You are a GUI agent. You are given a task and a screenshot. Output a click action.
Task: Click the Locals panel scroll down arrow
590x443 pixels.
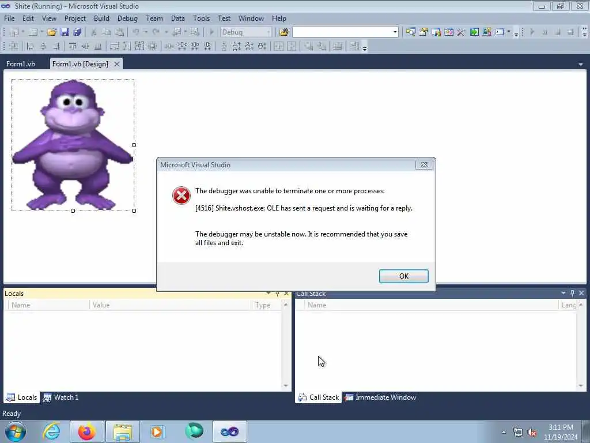286,386
